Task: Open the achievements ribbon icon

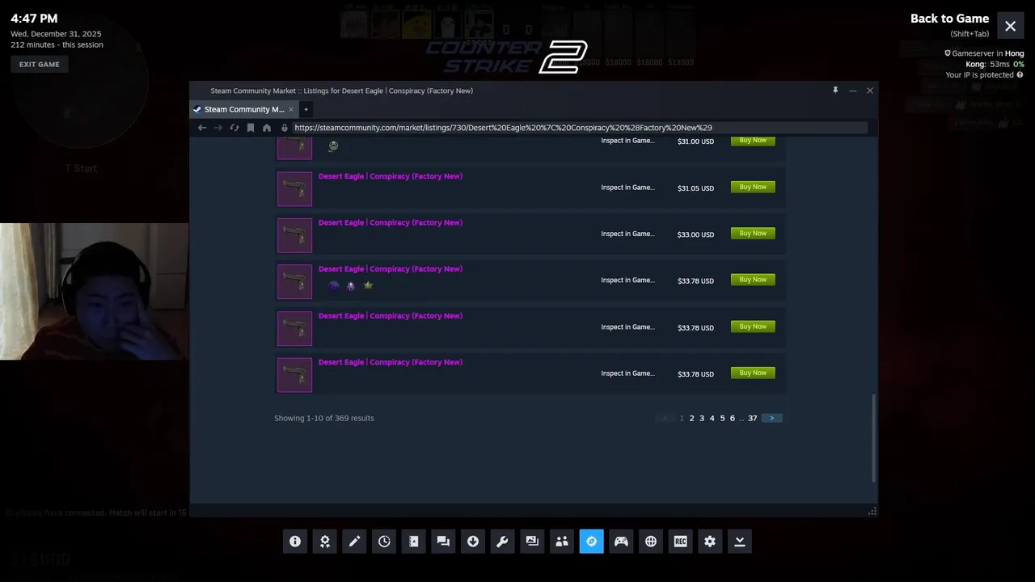Action: coord(325,542)
